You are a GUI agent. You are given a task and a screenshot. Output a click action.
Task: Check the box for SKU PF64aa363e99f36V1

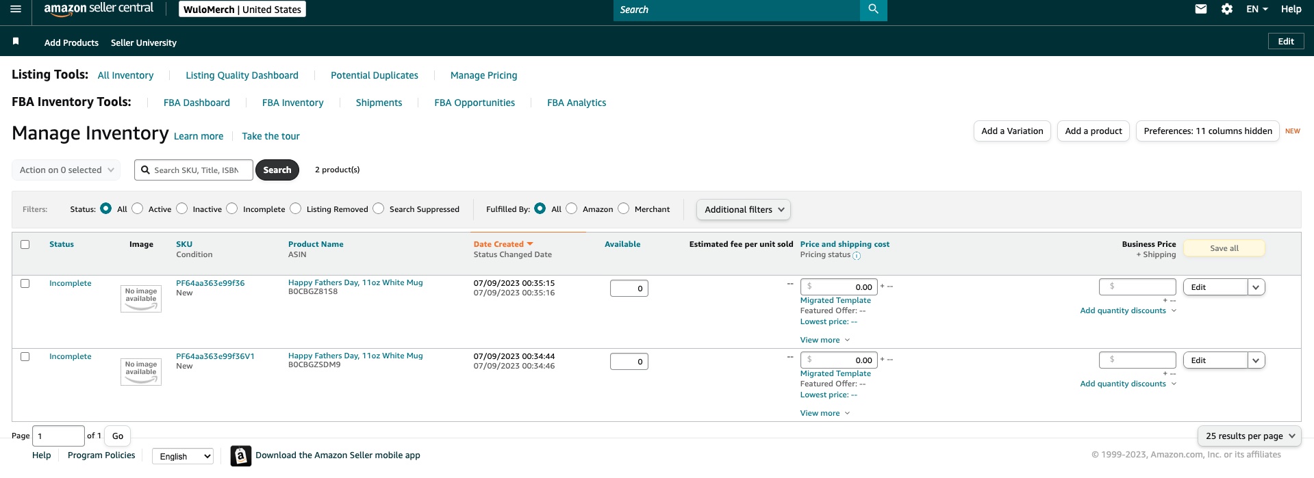[25, 356]
